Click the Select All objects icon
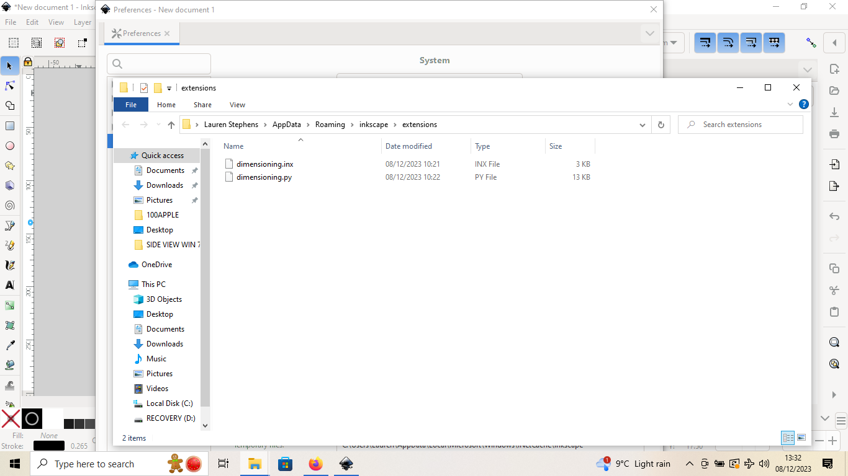The height and width of the screenshot is (476, 848). point(14,43)
